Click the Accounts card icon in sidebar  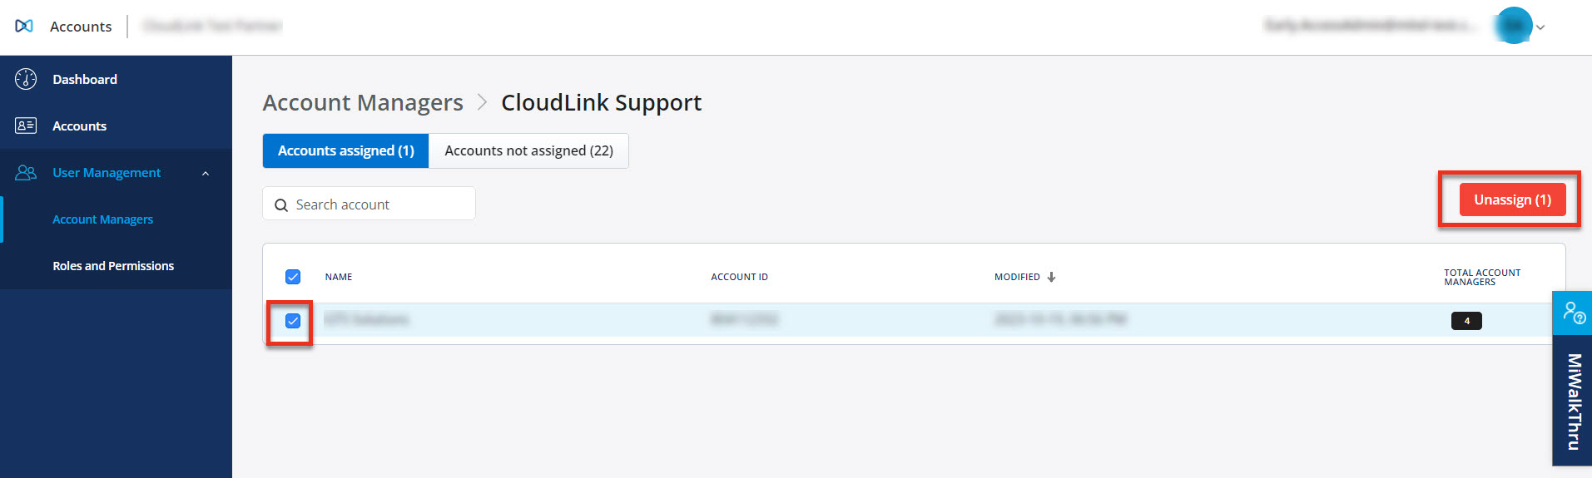coord(26,126)
